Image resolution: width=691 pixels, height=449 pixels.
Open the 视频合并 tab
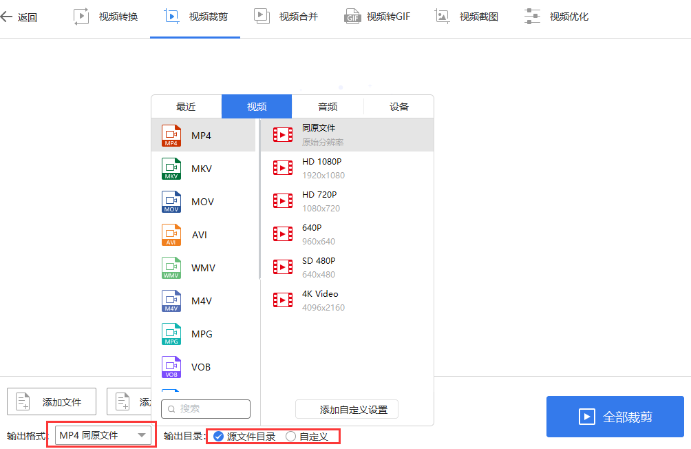(x=286, y=17)
